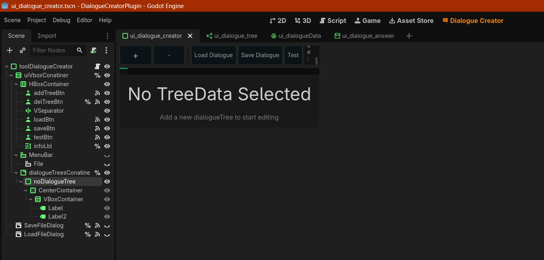544x260 pixels.
Task: Hide the VSeparator node
Action: [107, 111]
